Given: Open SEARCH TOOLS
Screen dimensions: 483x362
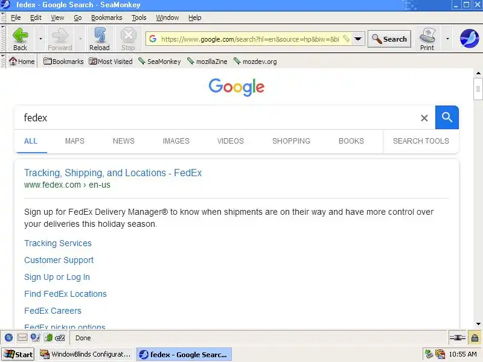Looking at the screenshot, I should click(421, 141).
